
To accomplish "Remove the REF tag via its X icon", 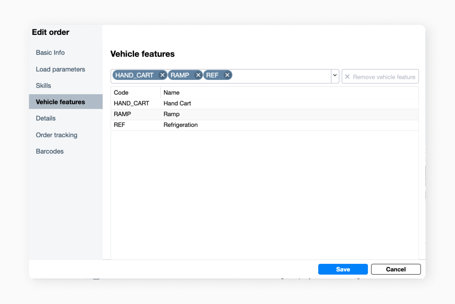I will (227, 75).
